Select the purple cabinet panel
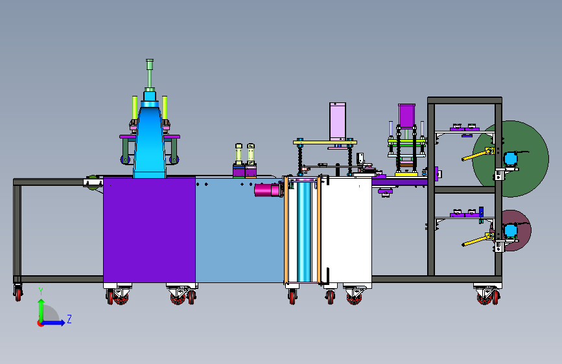Image resolution: width=562 pixels, height=364 pixels. coord(149,230)
